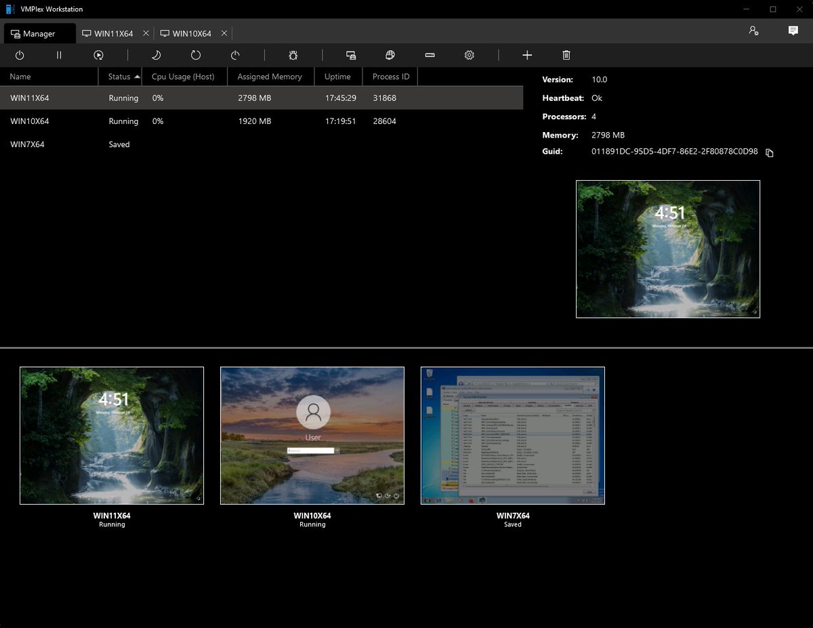This screenshot has width=813, height=628.
Task: Switch to the WIN10X64 tab
Action: point(186,33)
